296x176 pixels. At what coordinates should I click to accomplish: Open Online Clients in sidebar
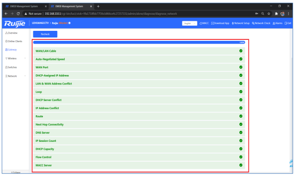(x=14, y=41)
